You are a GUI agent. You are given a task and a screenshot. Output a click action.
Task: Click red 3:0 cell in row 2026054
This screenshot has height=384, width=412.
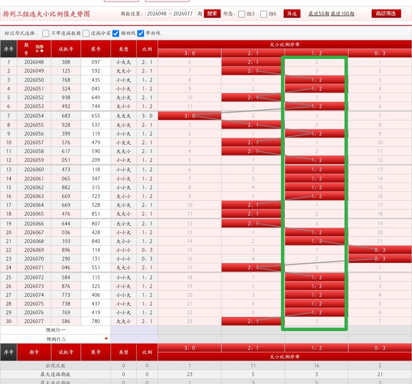coord(190,116)
